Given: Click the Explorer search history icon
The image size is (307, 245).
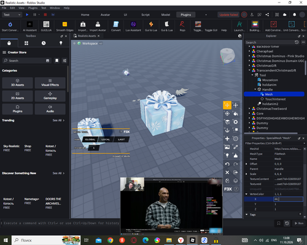Looking at the screenshot, I should [297, 42].
